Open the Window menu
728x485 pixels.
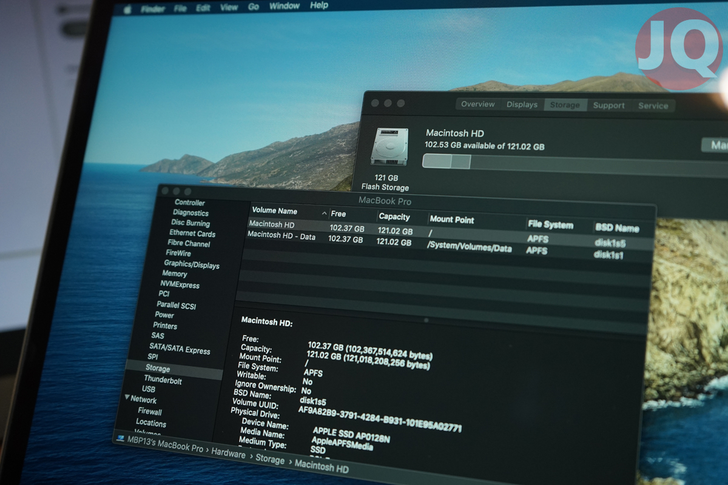[285, 7]
